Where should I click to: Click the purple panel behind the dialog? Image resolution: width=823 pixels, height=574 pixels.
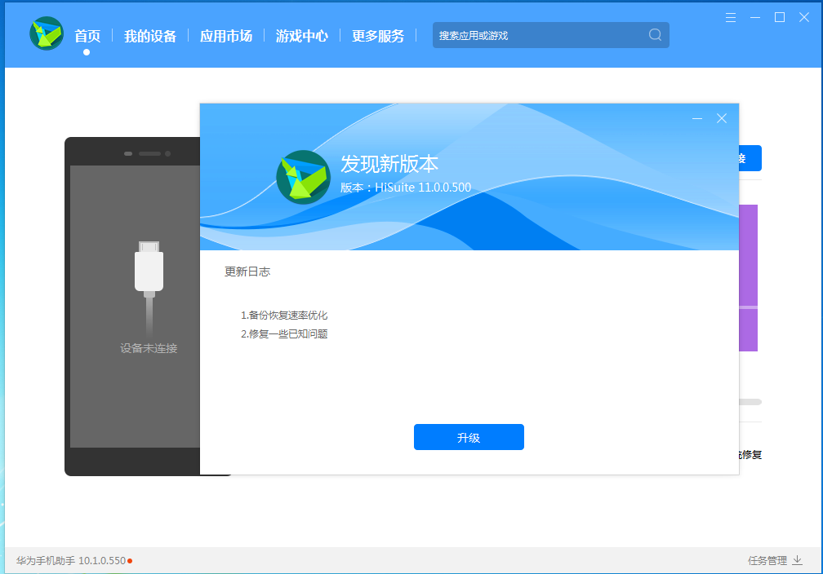(749, 277)
